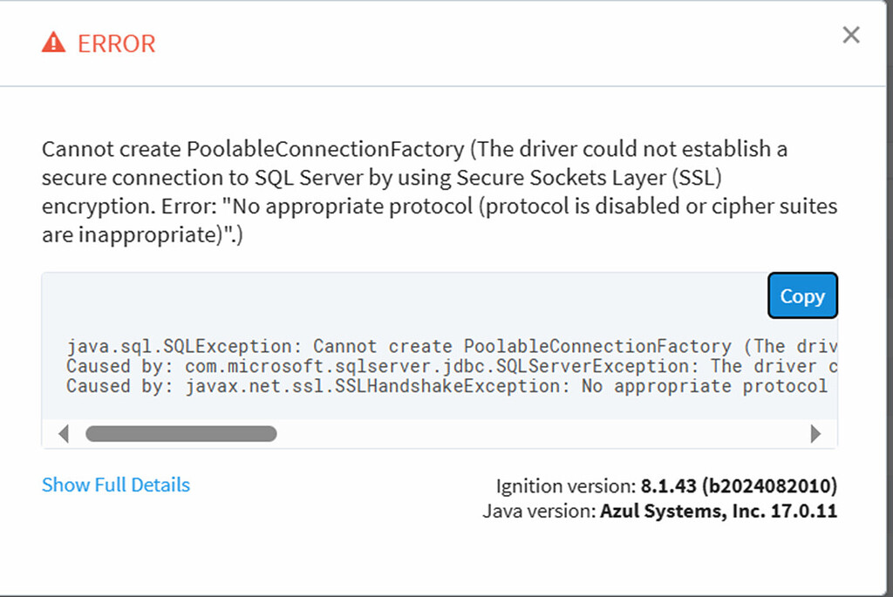Viewport: 893px width, 597px height.
Task: Copy the stack trace to clipboard
Action: (802, 295)
